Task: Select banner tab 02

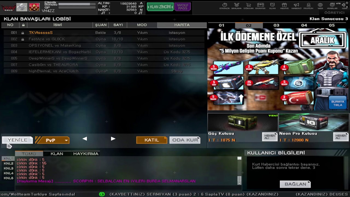Action: pos(249,25)
